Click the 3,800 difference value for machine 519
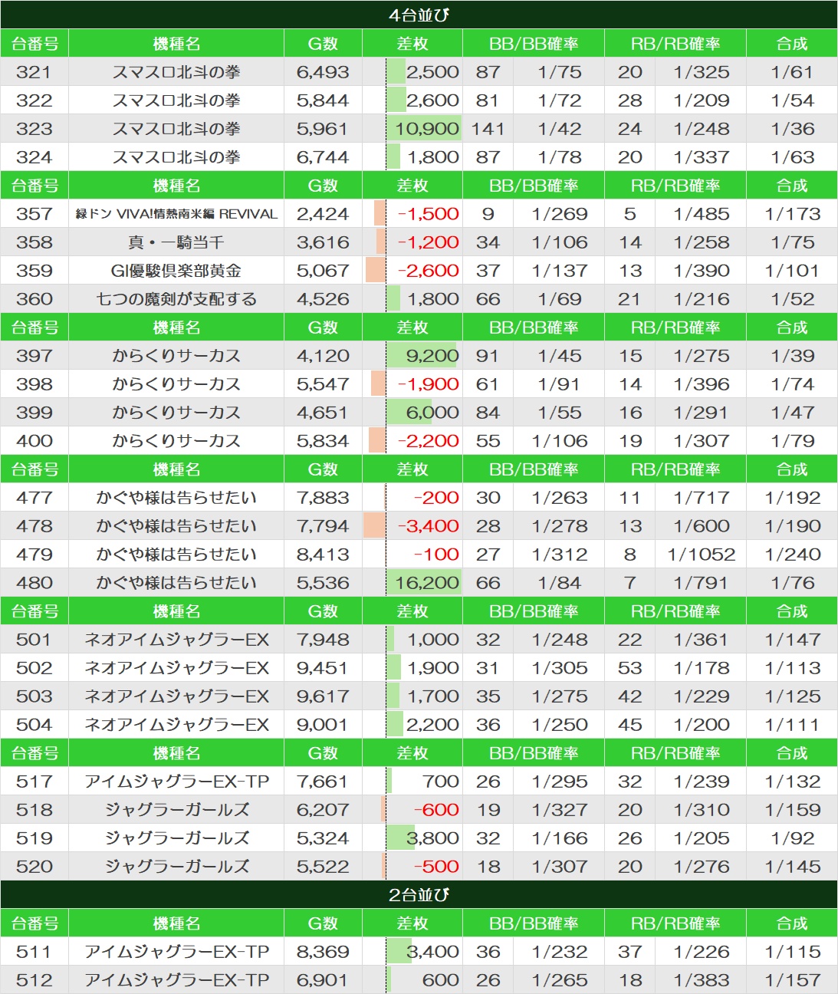 click(x=432, y=838)
